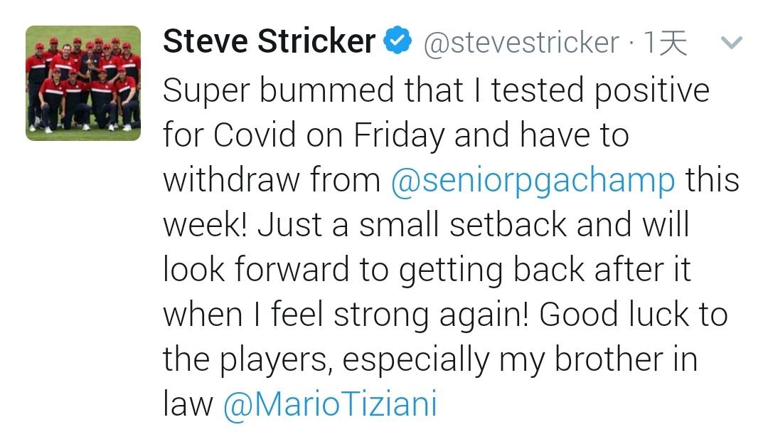Open the @seniorpgachamp mention
The height and width of the screenshot is (437, 768).
click(533, 181)
